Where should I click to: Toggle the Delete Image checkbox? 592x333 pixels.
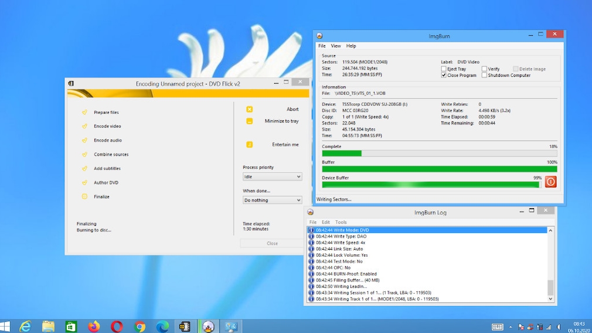tap(515, 69)
